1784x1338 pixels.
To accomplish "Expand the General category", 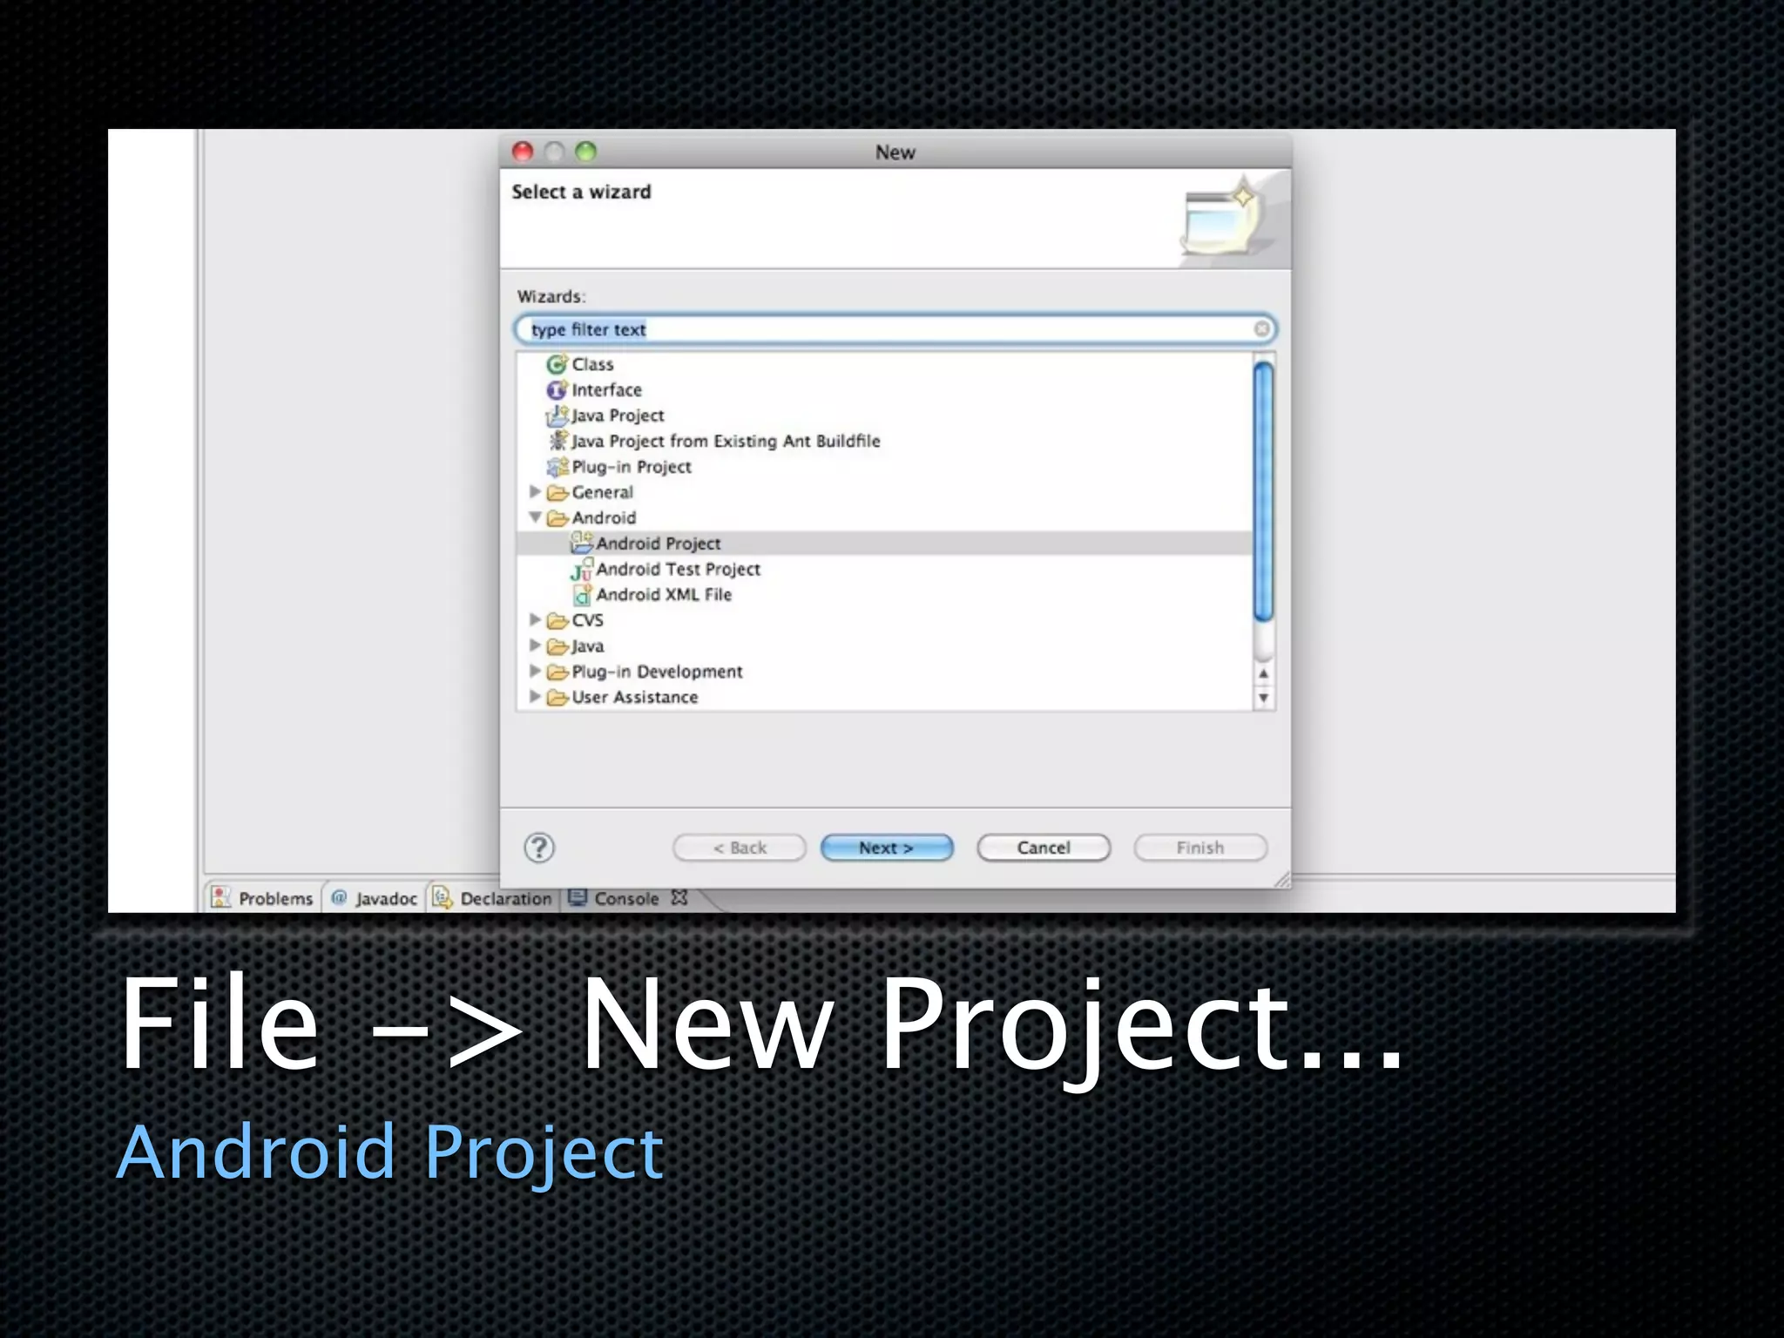I will point(535,492).
